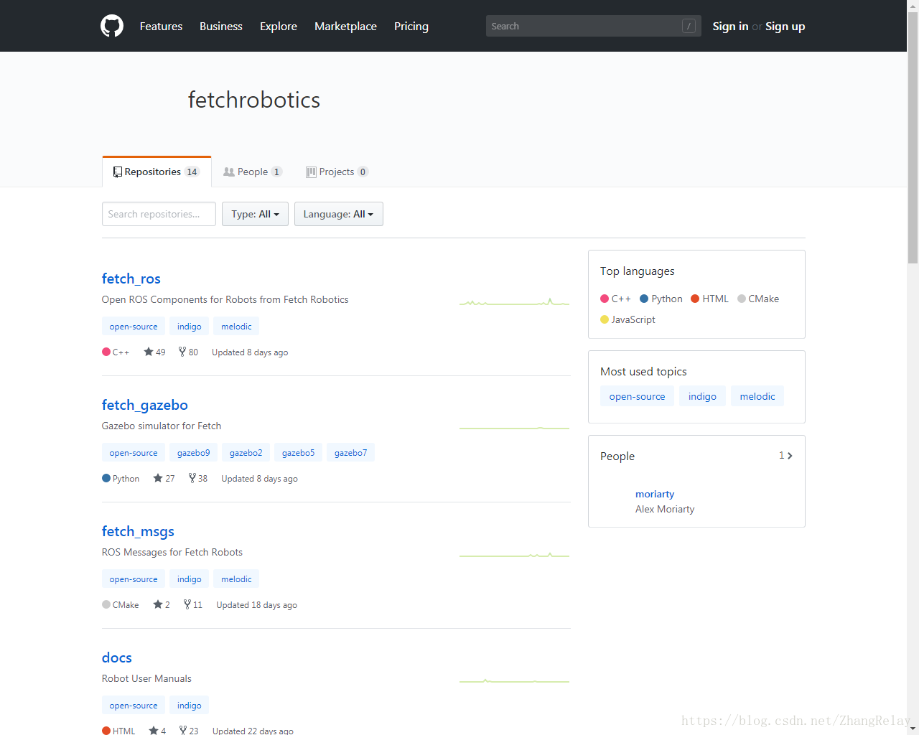Image resolution: width=919 pixels, height=735 pixels.
Task: Click the Sign in link
Action: pyautogui.click(x=730, y=26)
